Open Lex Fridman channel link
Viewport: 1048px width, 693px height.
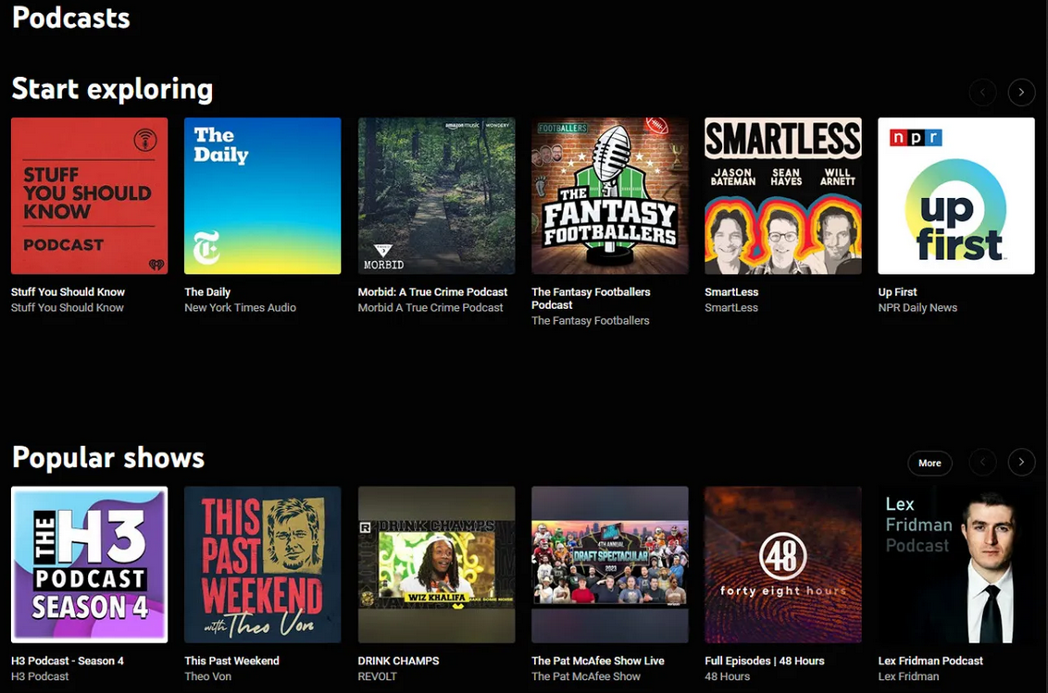(908, 676)
